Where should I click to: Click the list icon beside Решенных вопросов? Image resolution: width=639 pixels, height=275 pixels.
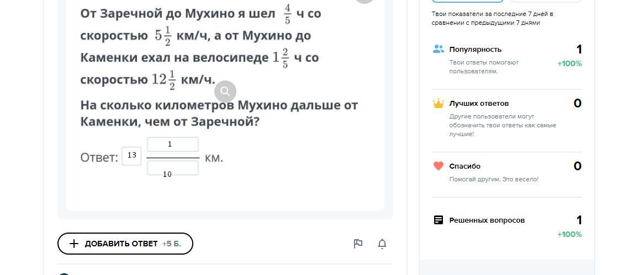point(439,220)
